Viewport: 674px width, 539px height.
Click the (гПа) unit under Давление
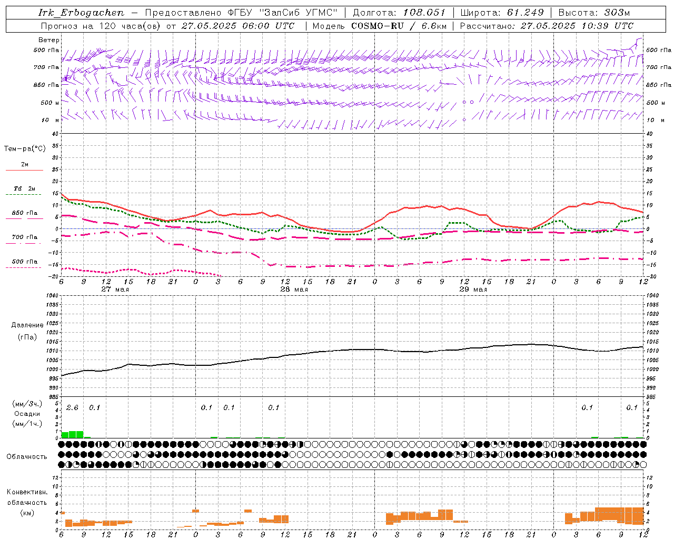(27, 337)
